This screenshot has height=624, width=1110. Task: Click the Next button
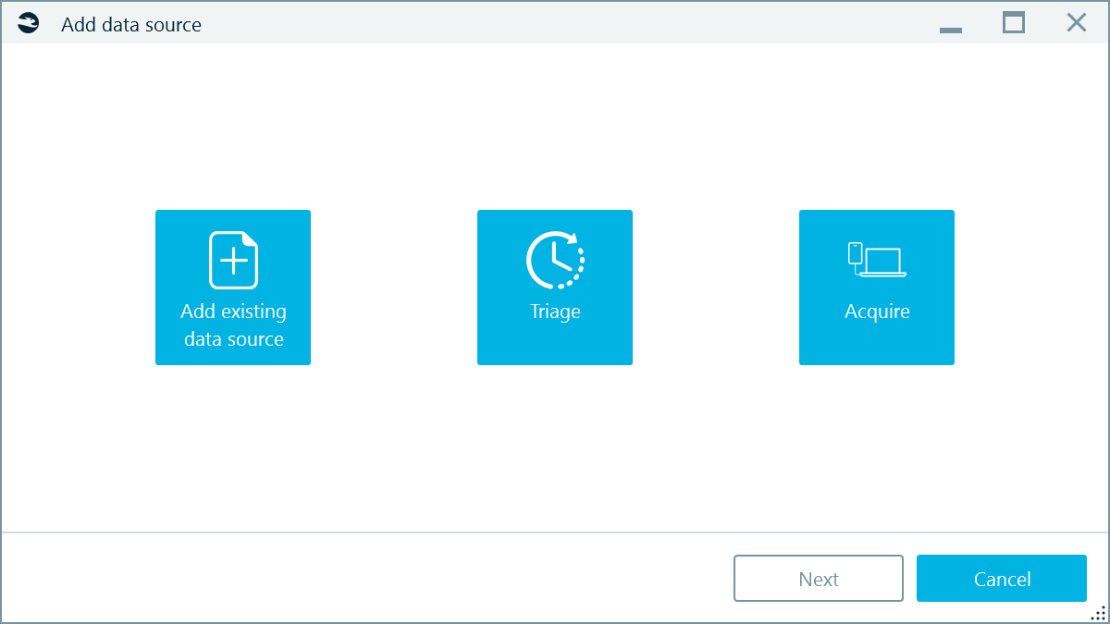[819, 579]
